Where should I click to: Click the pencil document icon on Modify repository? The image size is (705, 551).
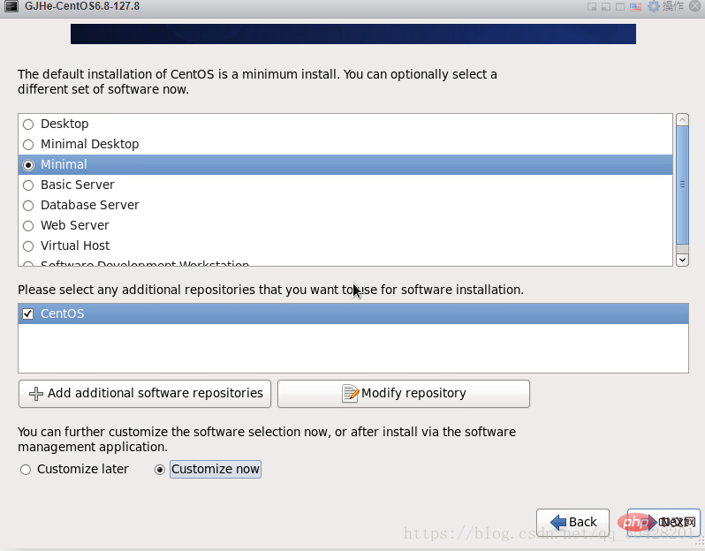350,394
